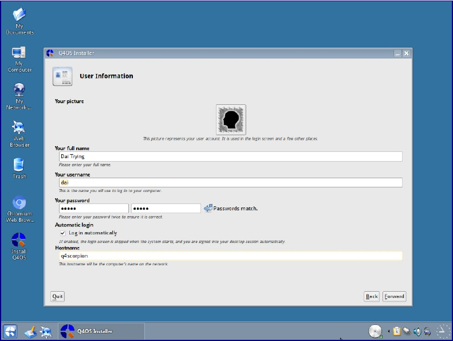Click the Your username field
453x341 pixels.
coord(231,182)
